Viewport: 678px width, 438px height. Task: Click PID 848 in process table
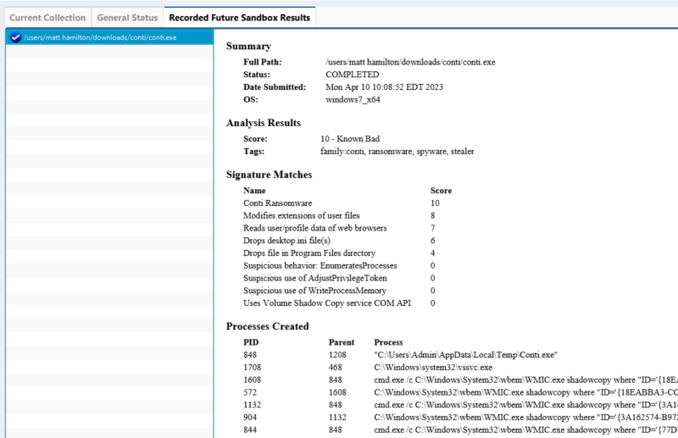pos(250,355)
